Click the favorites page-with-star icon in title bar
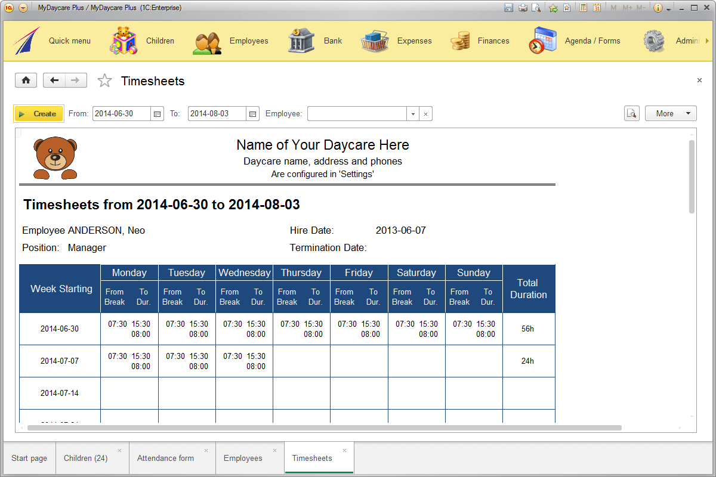Viewport: 716px width, 477px height. (567, 8)
